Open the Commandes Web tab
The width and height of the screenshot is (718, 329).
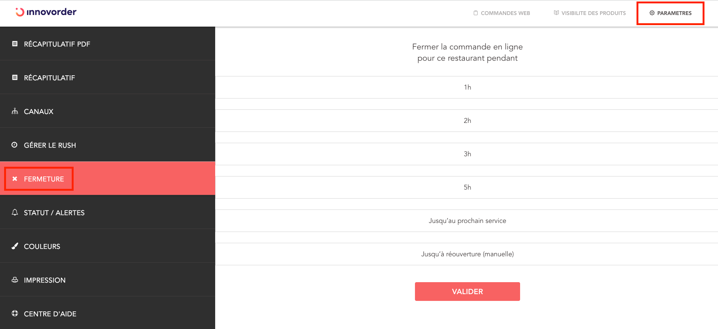502,13
